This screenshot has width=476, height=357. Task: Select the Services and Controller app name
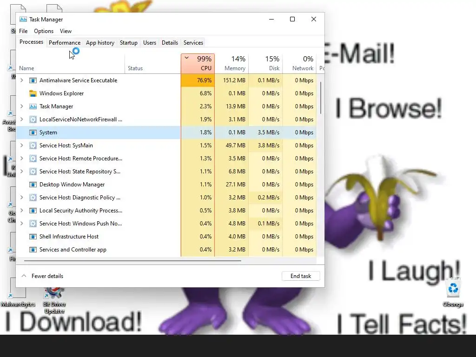73,250
